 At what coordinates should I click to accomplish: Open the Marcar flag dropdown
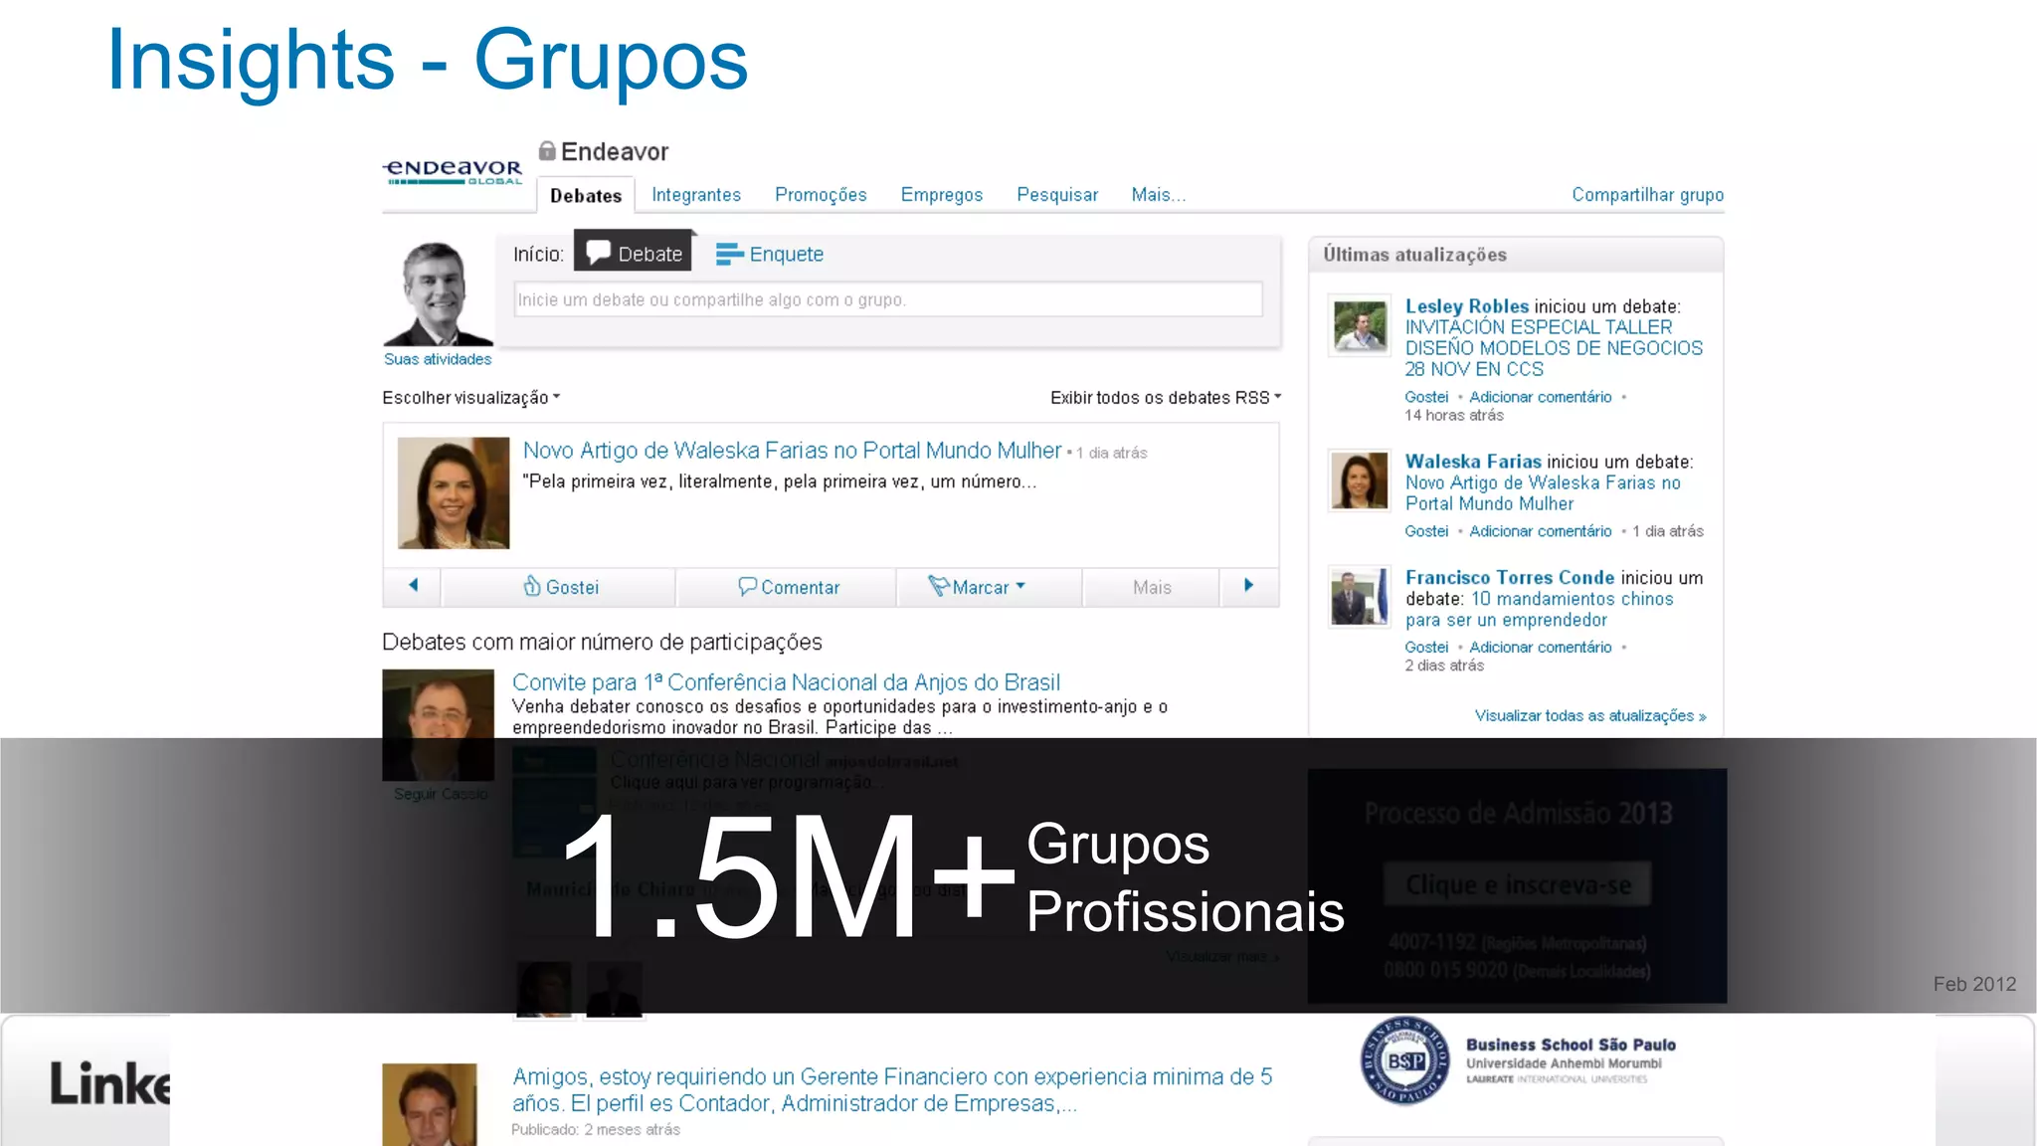coord(977,587)
